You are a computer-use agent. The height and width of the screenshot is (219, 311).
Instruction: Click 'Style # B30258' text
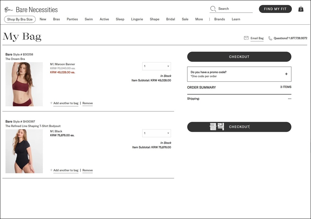click(x=23, y=54)
